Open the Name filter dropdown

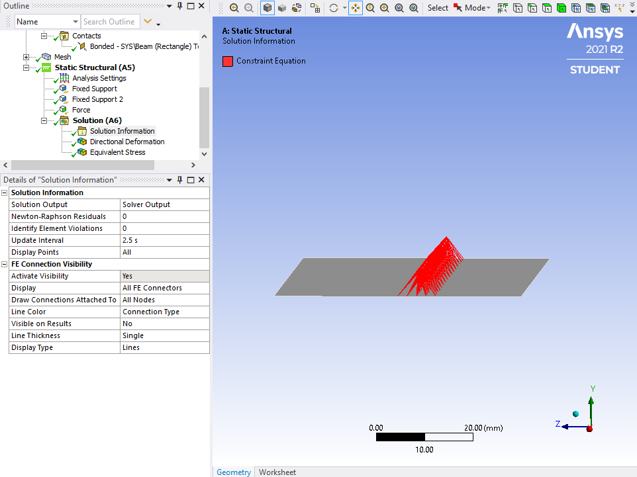[x=75, y=22]
